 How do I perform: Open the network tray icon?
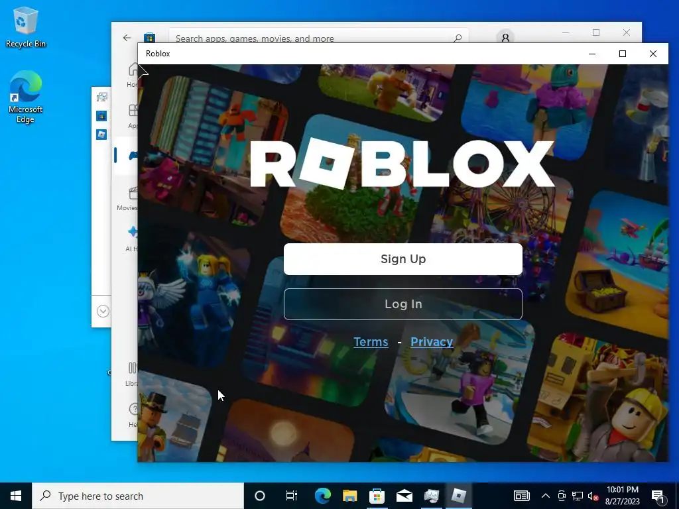[578, 496]
